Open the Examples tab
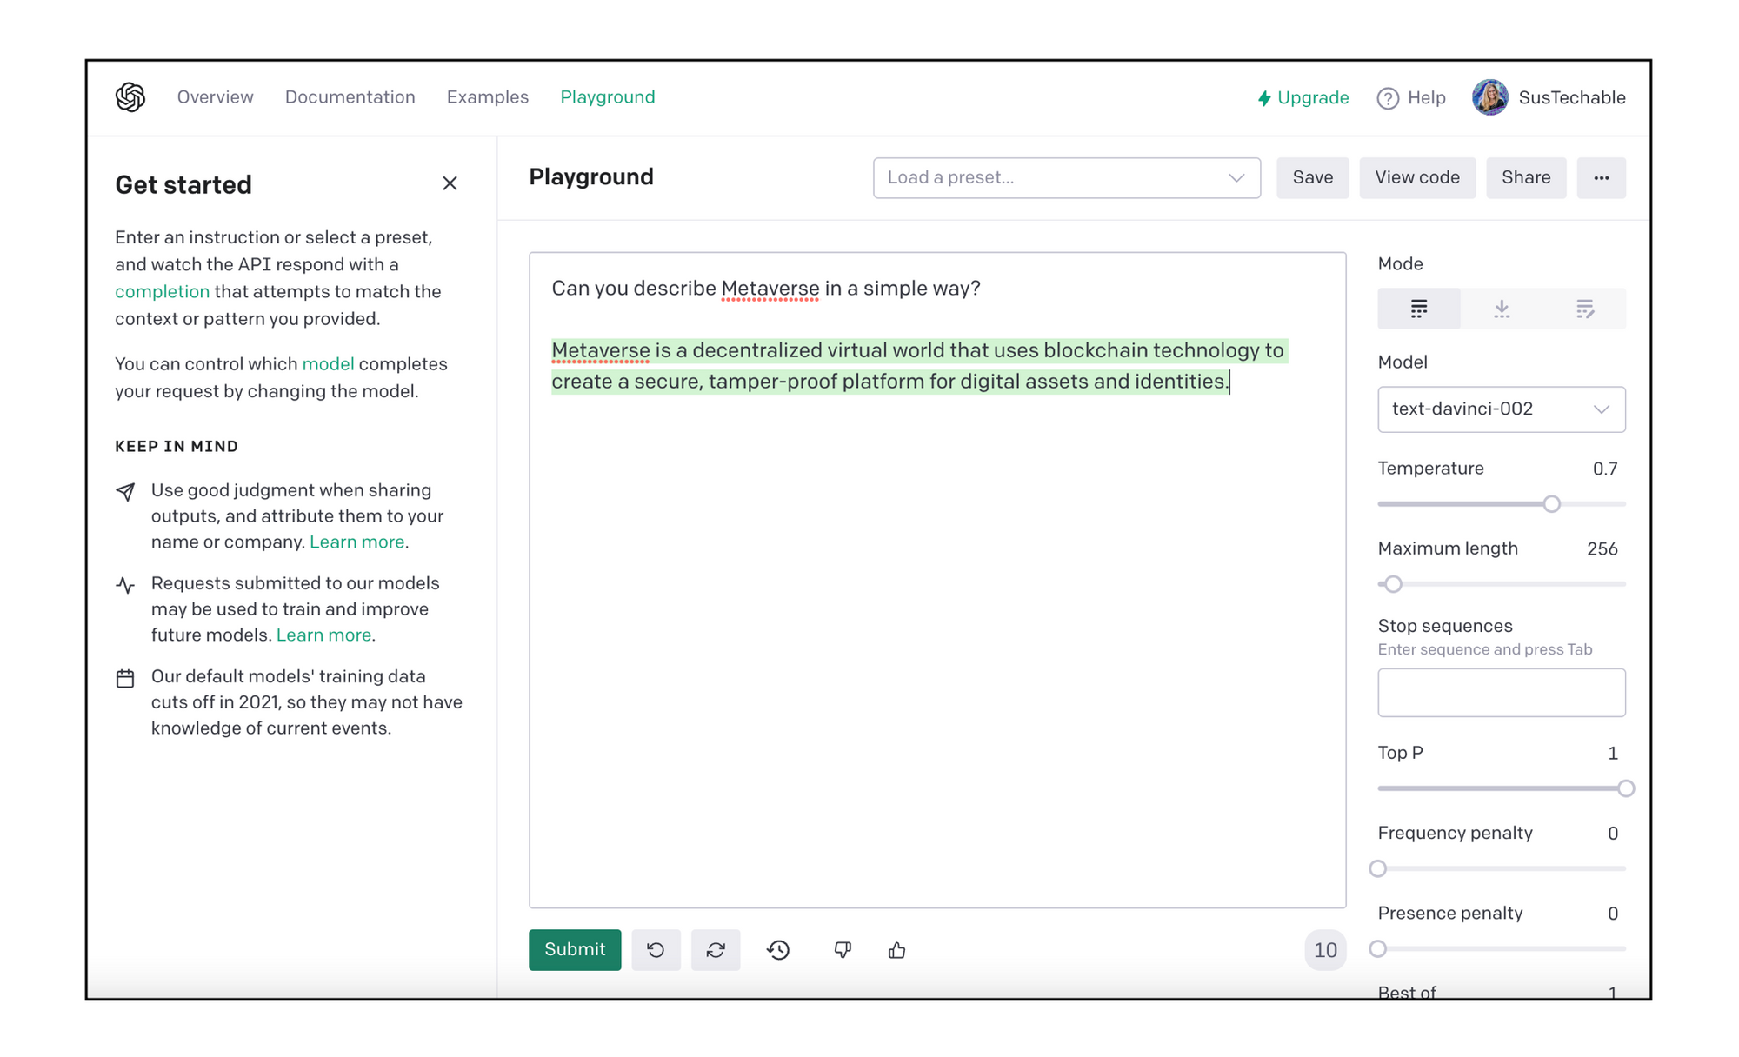The width and height of the screenshot is (1739, 1057). (x=487, y=97)
